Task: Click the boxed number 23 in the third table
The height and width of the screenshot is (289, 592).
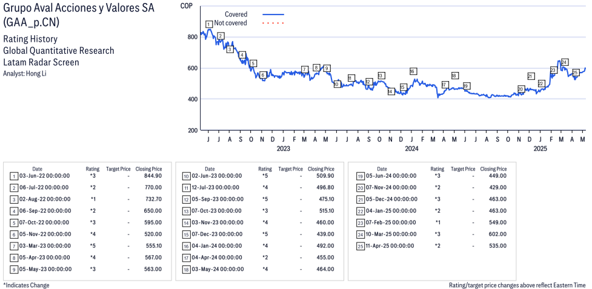Action: [x=360, y=222]
